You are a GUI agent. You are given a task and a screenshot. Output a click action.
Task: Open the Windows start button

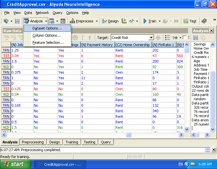click(15, 164)
